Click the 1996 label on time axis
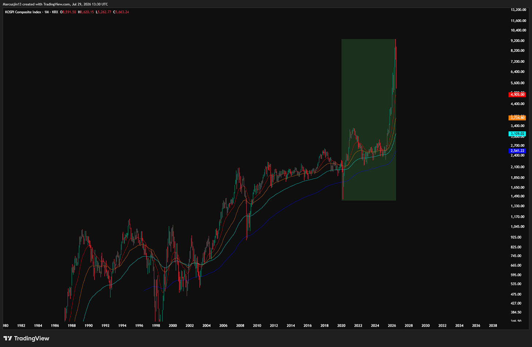This screenshot has height=347, width=532. click(x=139, y=325)
